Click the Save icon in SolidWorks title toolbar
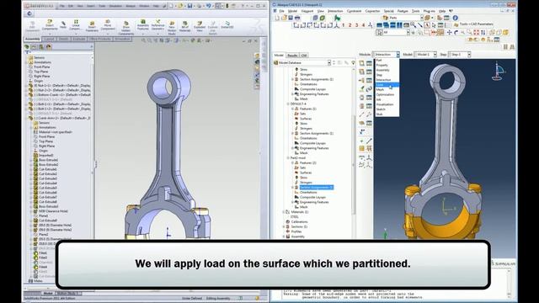This screenshot has width=539, height=303. click(x=189, y=6)
